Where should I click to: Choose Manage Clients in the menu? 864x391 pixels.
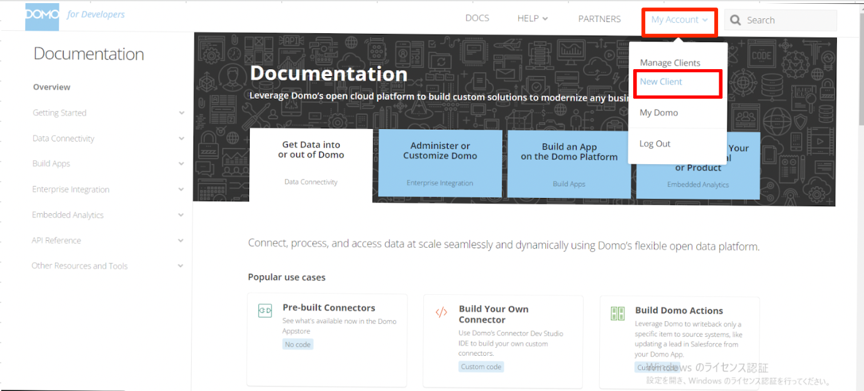(x=670, y=63)
